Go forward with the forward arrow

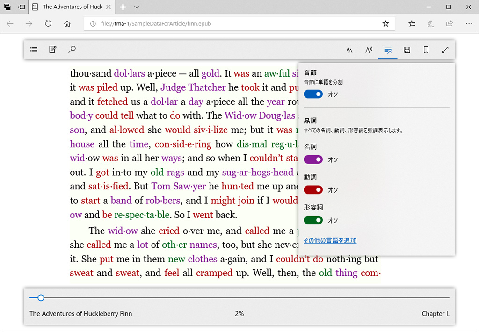[29, 23]
